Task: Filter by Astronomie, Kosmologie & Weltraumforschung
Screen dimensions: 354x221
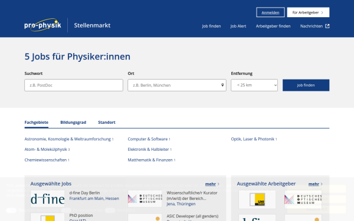Action: pyautogui.click(x=68, y=139)
